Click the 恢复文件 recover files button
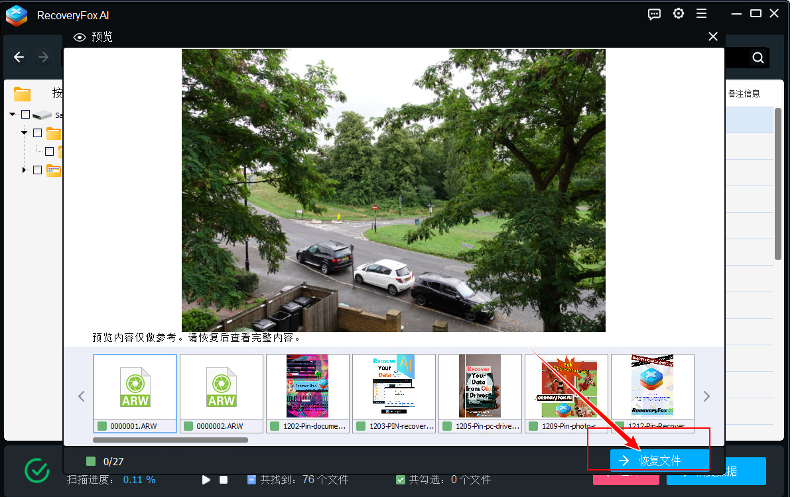This screenshot has width=796, height=497. coord(659,461)
